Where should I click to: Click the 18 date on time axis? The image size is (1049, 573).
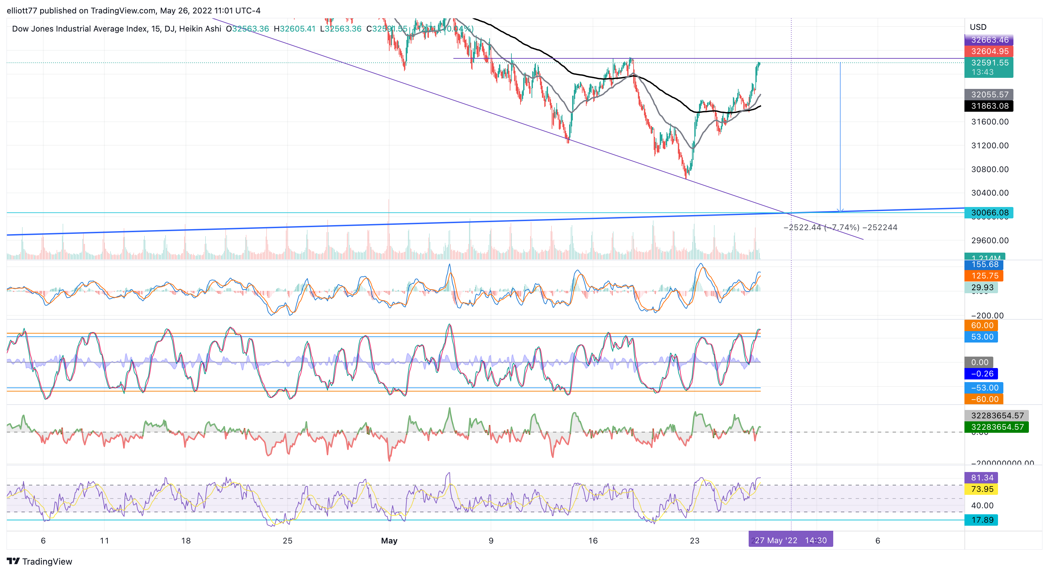pyautogui.click(x=186, y=541)
